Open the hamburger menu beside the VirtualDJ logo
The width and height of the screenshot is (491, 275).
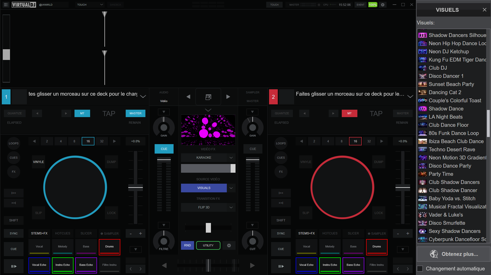coord(6,5)
